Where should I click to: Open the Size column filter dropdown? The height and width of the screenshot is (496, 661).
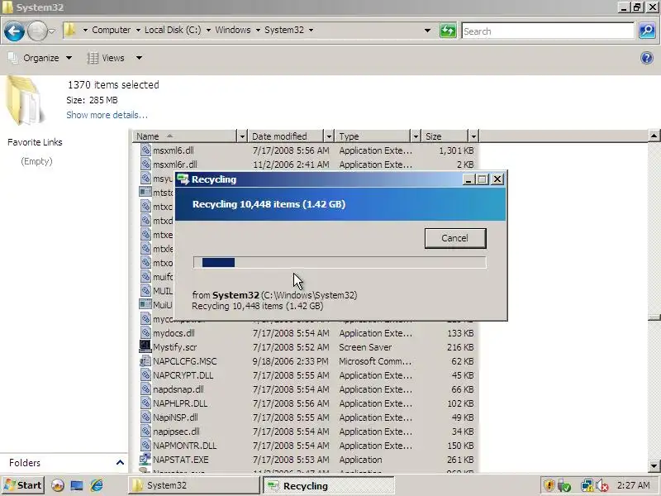(x=473, y=136)
